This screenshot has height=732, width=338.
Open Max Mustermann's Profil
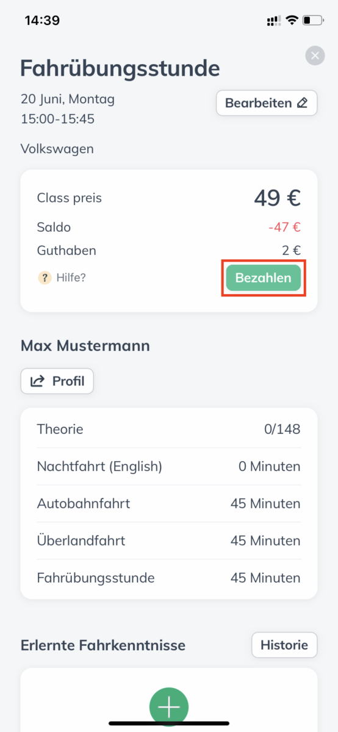[57, 381]
